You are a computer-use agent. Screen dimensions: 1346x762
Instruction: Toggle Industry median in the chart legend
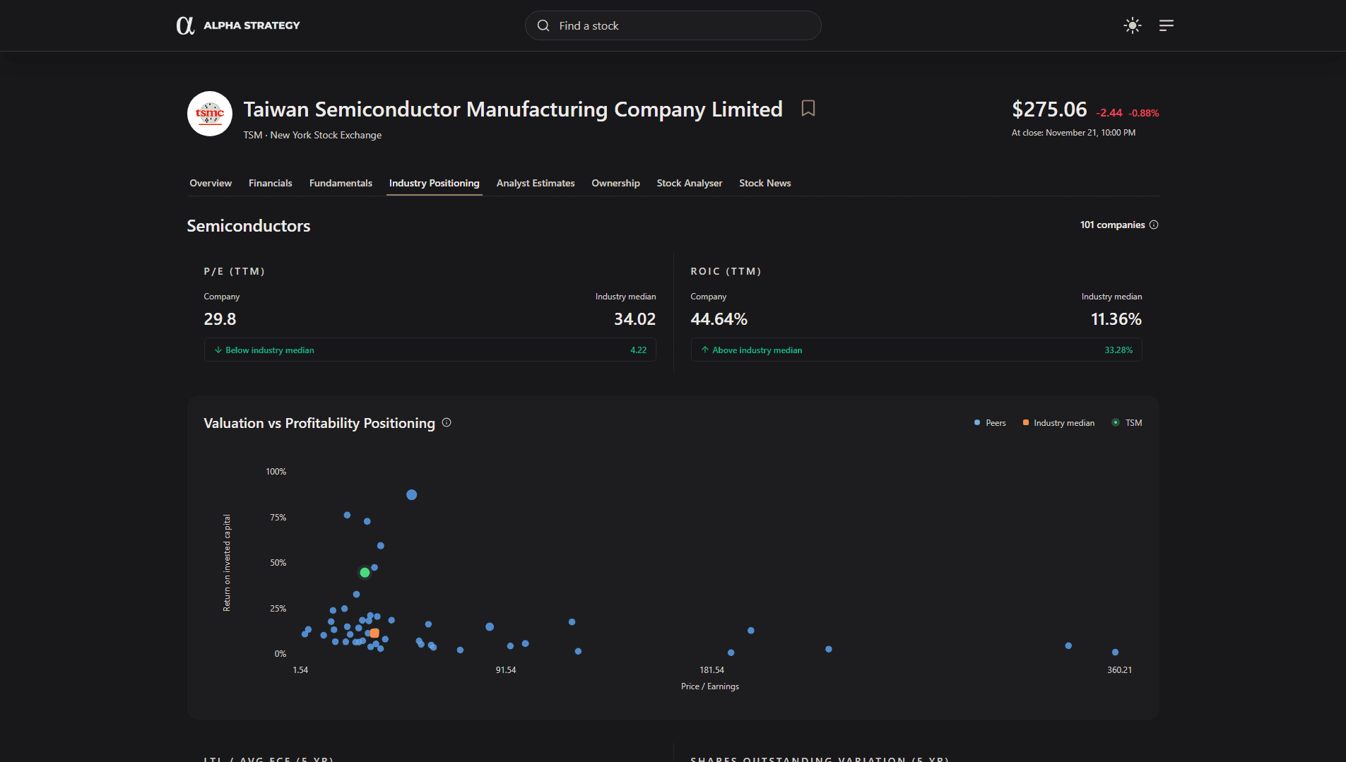click(1058, 422)
